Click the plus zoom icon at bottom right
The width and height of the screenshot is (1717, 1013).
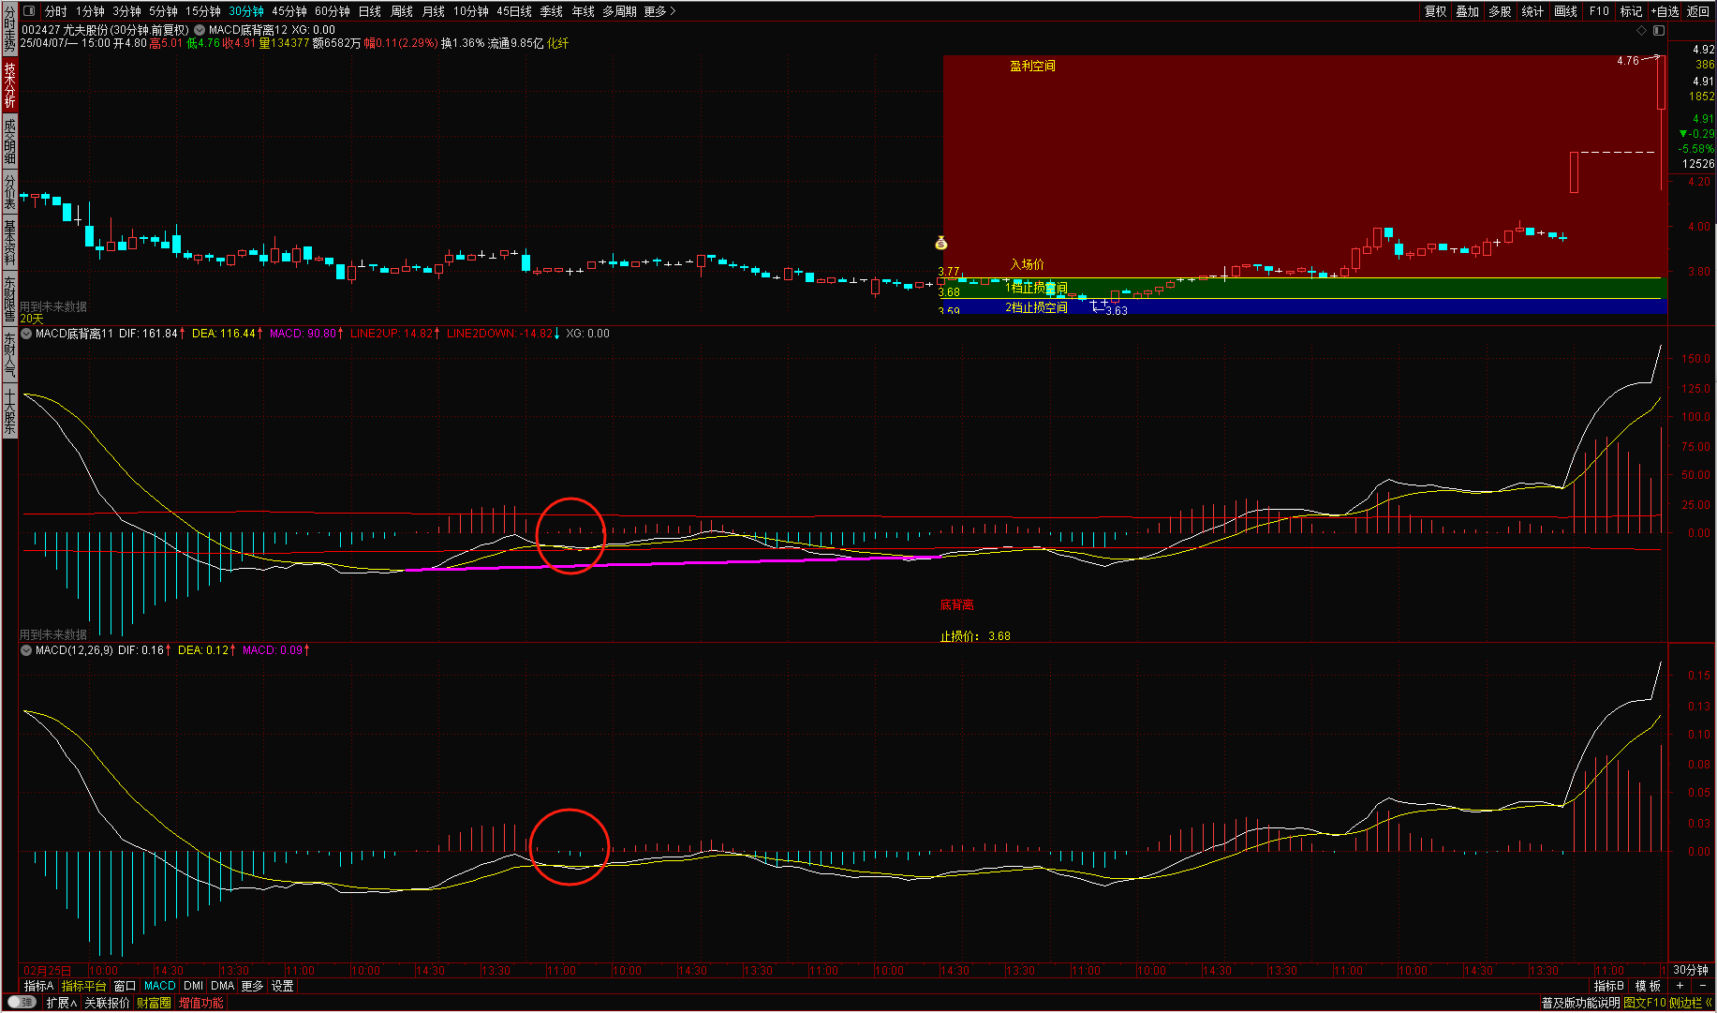pyautogui.click(x=1680, y=986)
